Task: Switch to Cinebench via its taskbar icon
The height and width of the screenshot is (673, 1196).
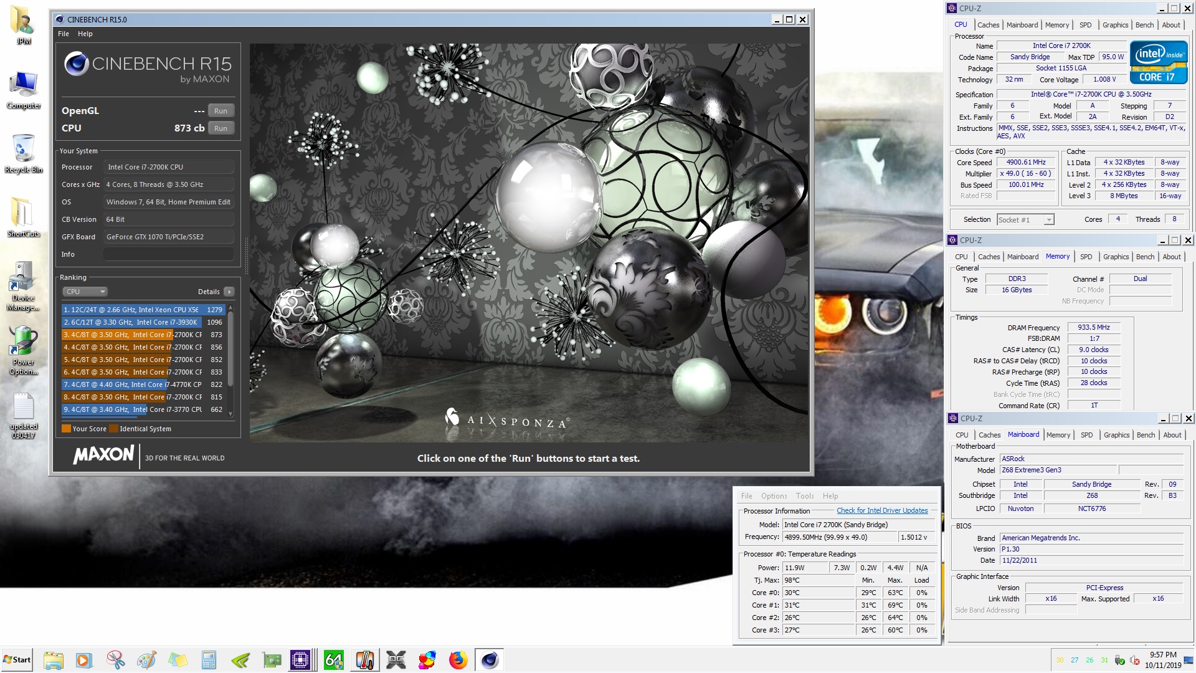Action: [490, 660]
